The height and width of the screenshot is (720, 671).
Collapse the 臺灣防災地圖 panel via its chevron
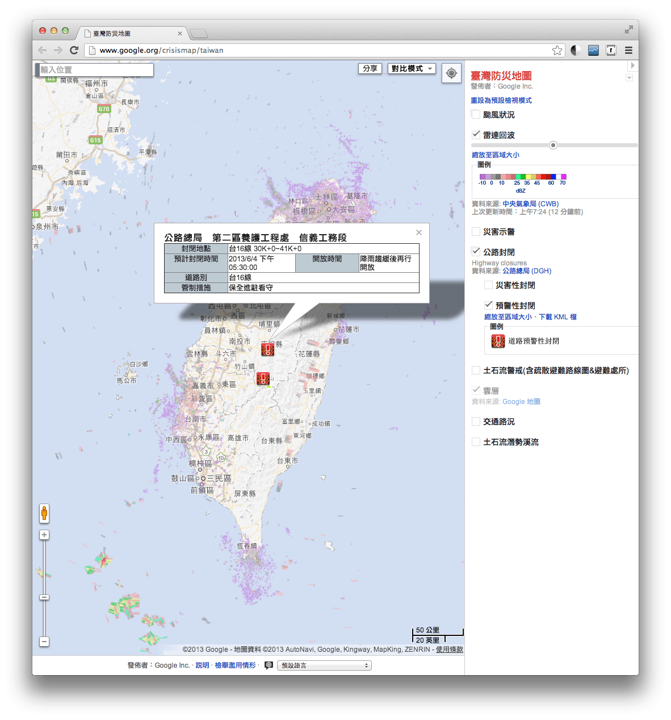click(x=628, y=77)
